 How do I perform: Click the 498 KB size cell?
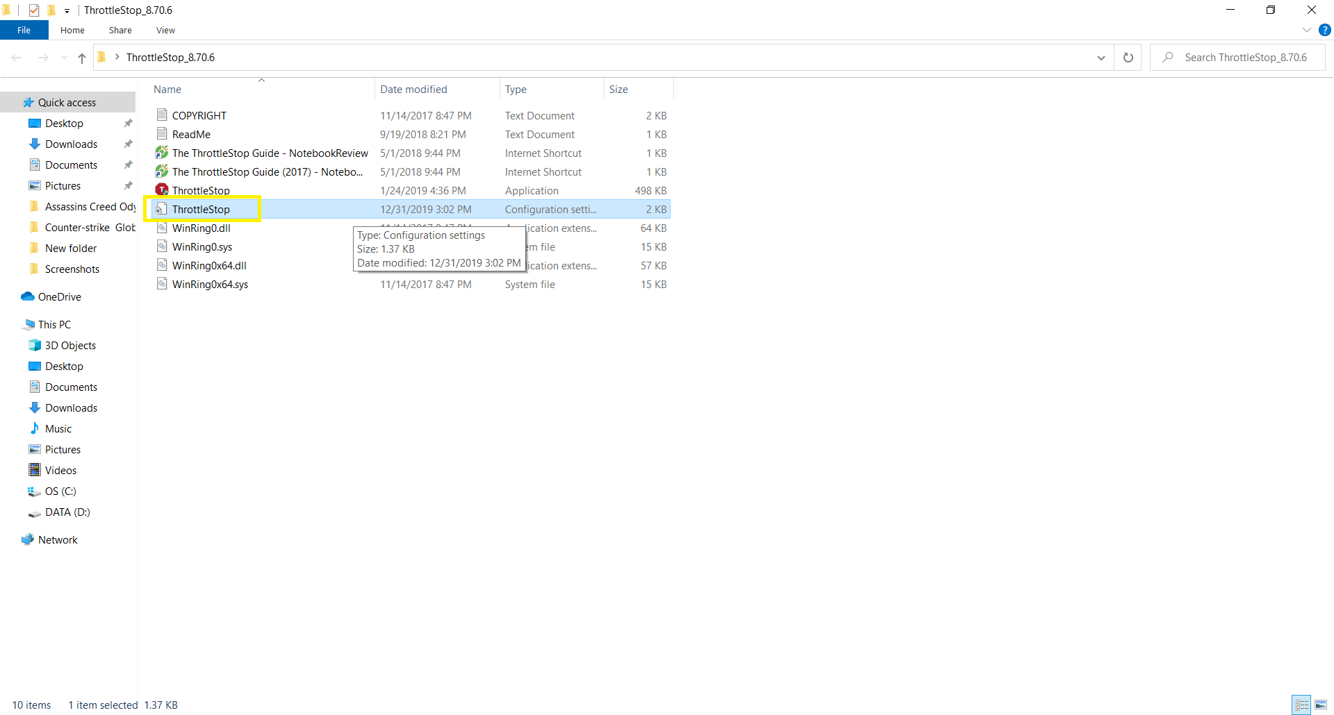tap(650, 190)
